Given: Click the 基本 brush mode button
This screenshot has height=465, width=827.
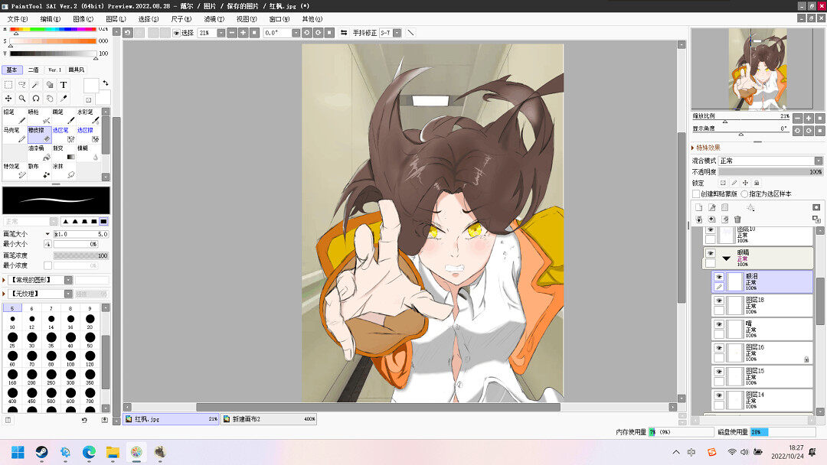Looking at the screenshot, I should pyautogui.click(x=11, y=70).
